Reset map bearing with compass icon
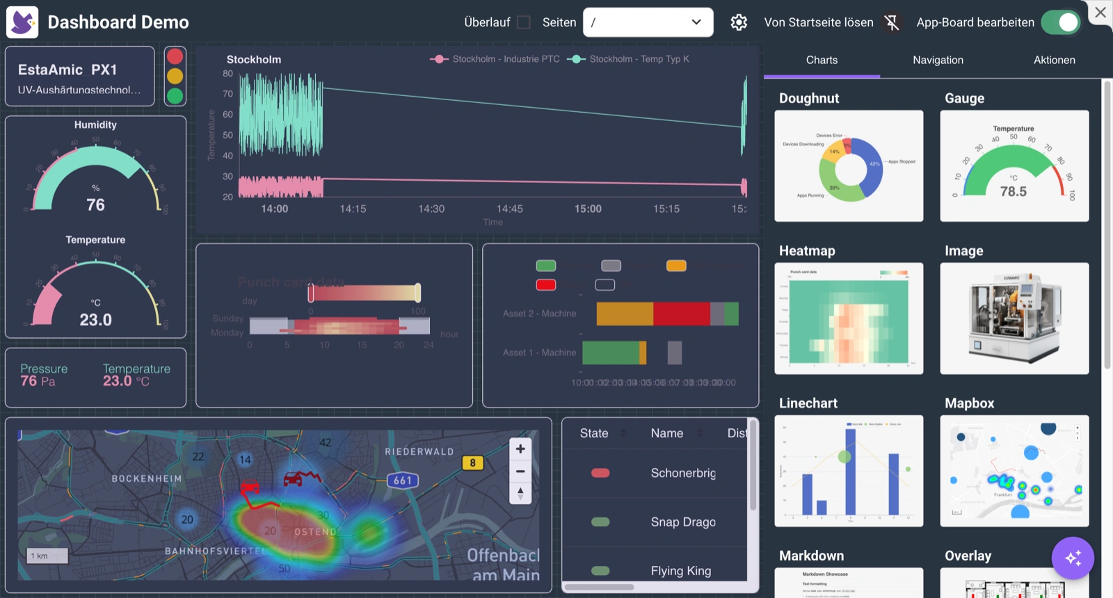The image size is (1113, 598). tap(520, 493)
